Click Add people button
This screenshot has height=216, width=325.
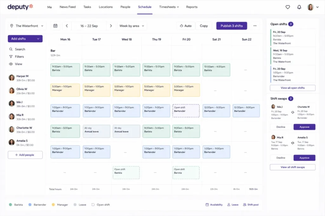[x=25, y=155]
